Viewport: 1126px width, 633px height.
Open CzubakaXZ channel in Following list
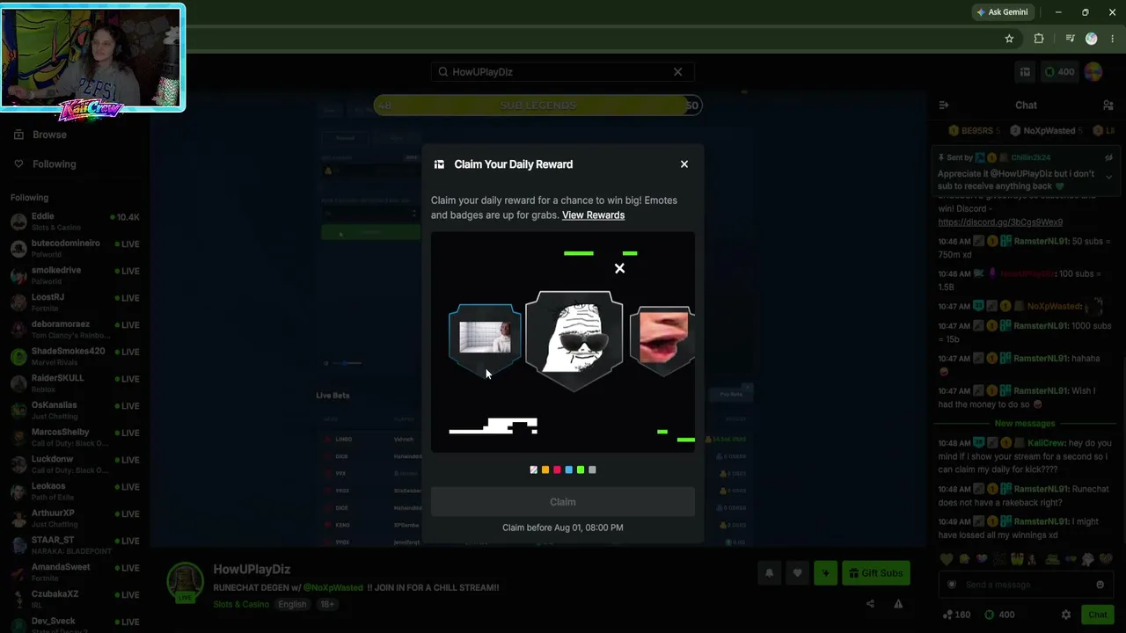[75, 600]
